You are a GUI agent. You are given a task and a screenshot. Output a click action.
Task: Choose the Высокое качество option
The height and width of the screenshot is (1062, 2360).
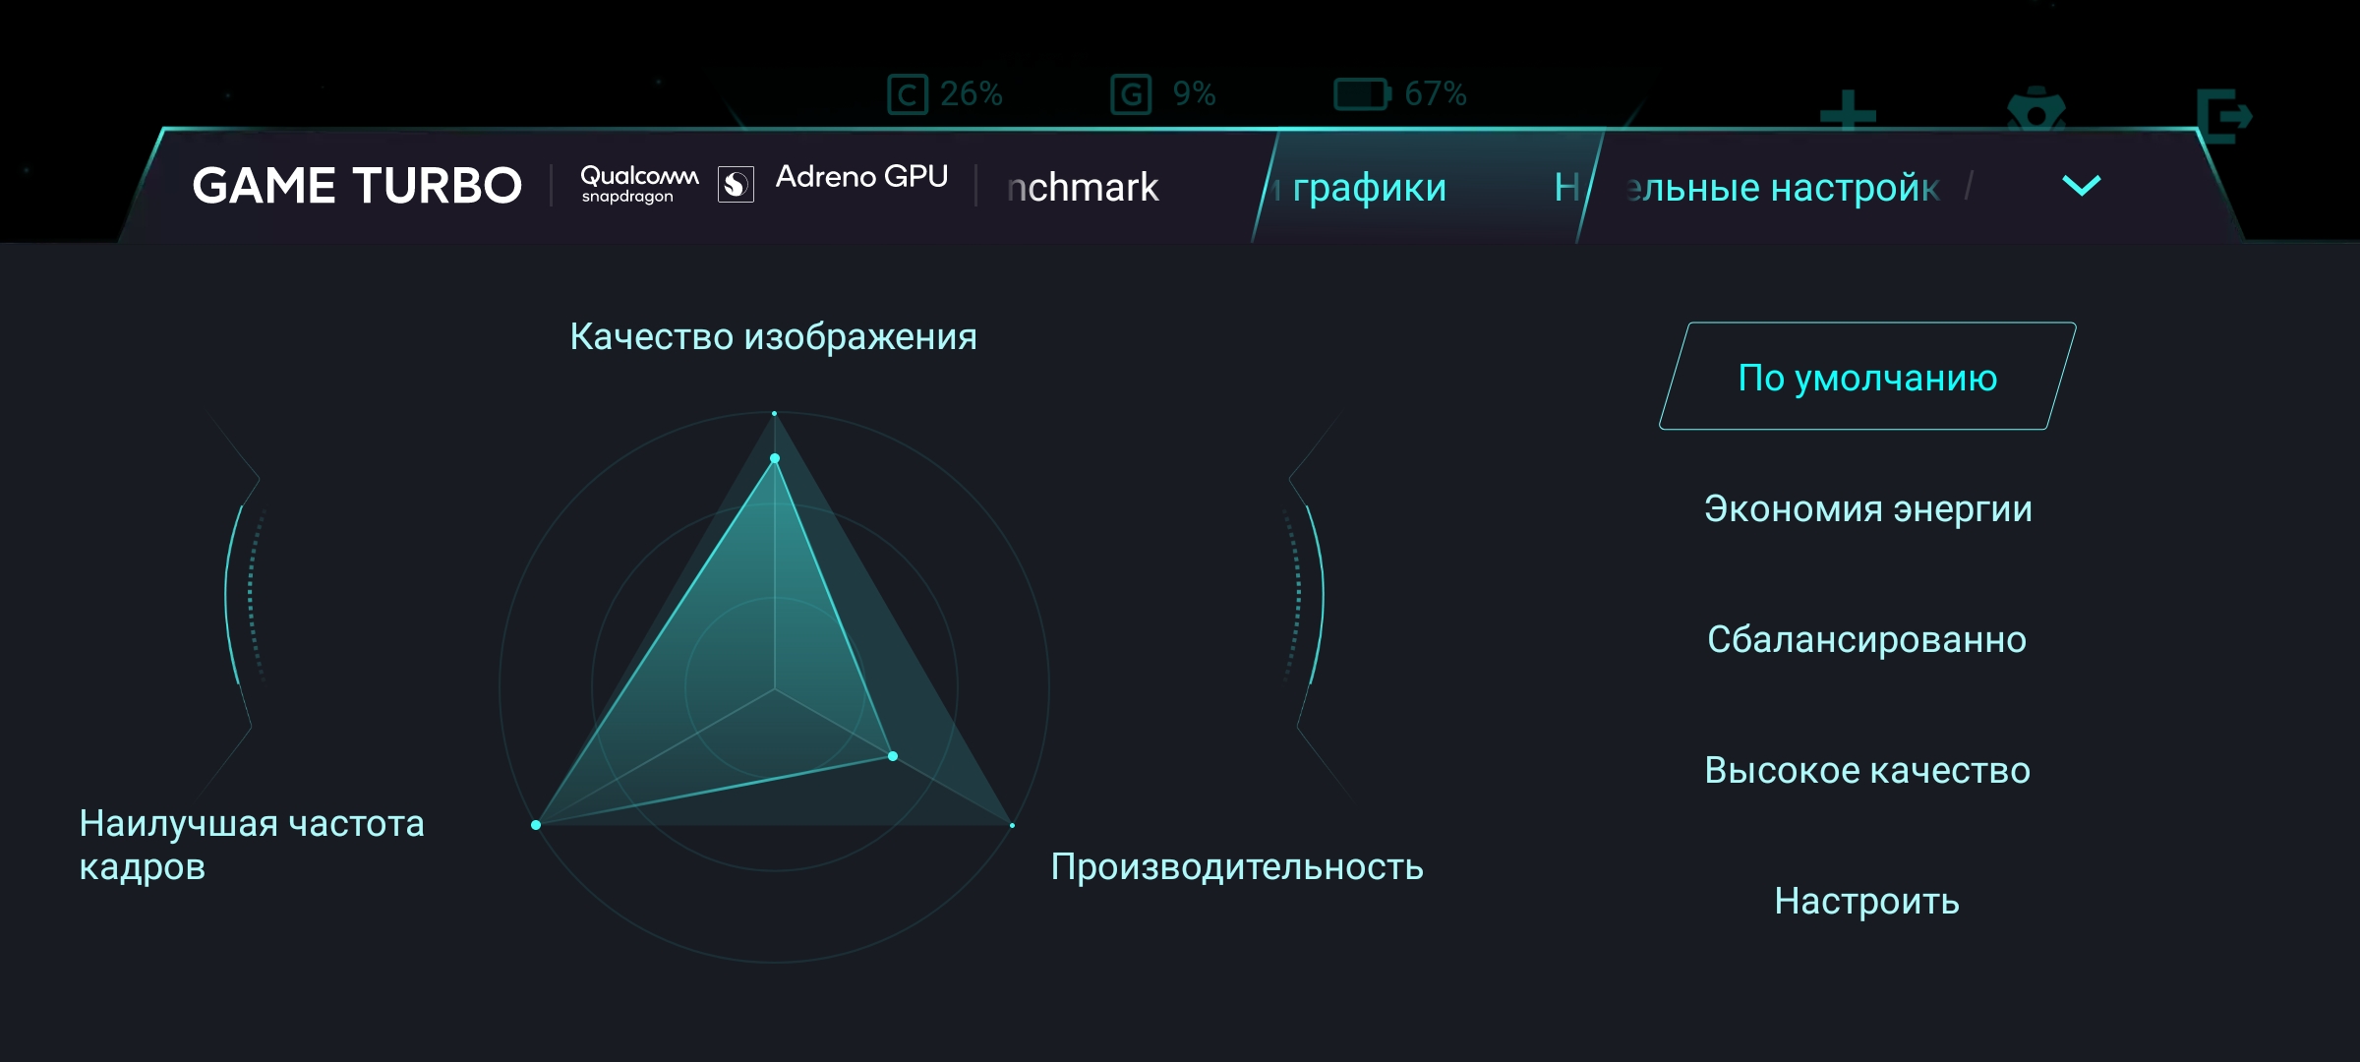click(x=1866, y=771)
